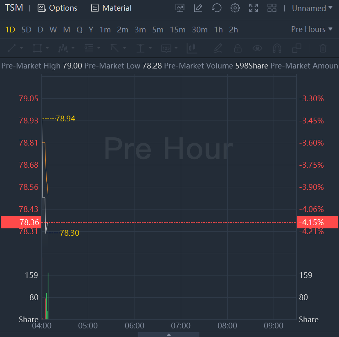Click the red 78.36 current price label
This screenshot has height=337, width=339.
21,222
